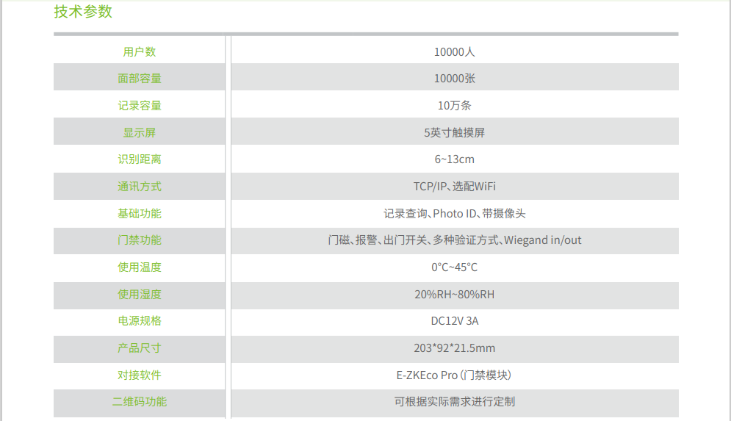Click the 20%RH~80%RH humidity value
The image size is (731, 421).
(x=455, y=294)
